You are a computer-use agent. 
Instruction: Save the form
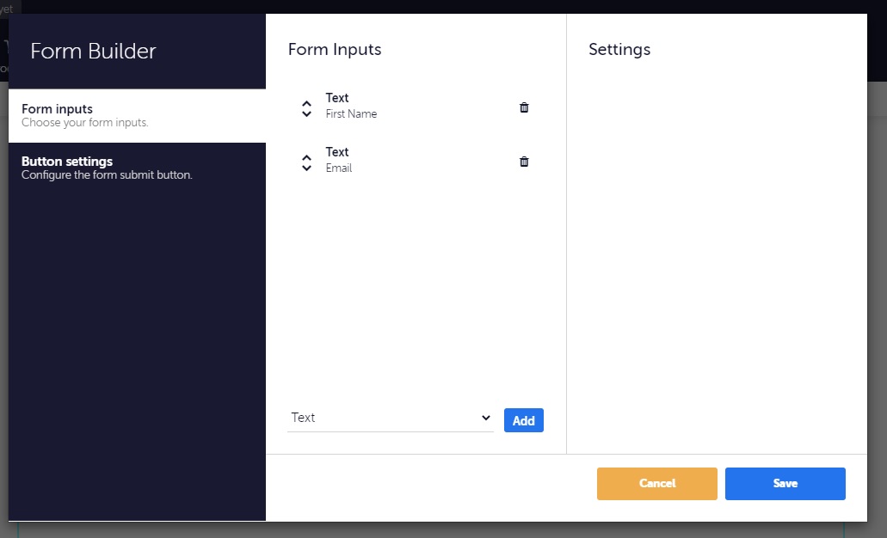tap(784, 483)
